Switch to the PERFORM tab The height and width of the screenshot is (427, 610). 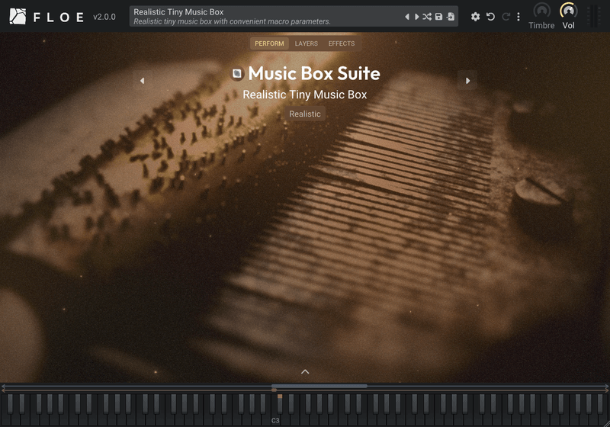(x=269, y=43)
